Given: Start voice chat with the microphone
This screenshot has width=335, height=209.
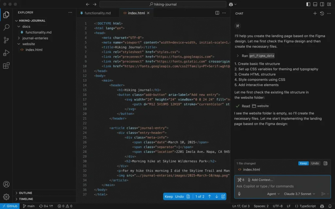Looking at the screenshot, I should coord(239,194).
